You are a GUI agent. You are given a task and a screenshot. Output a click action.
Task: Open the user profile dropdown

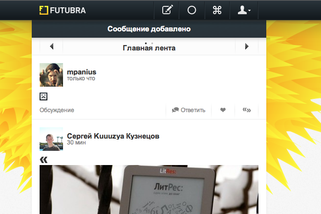pyautogui.click(x=243, y=10)
